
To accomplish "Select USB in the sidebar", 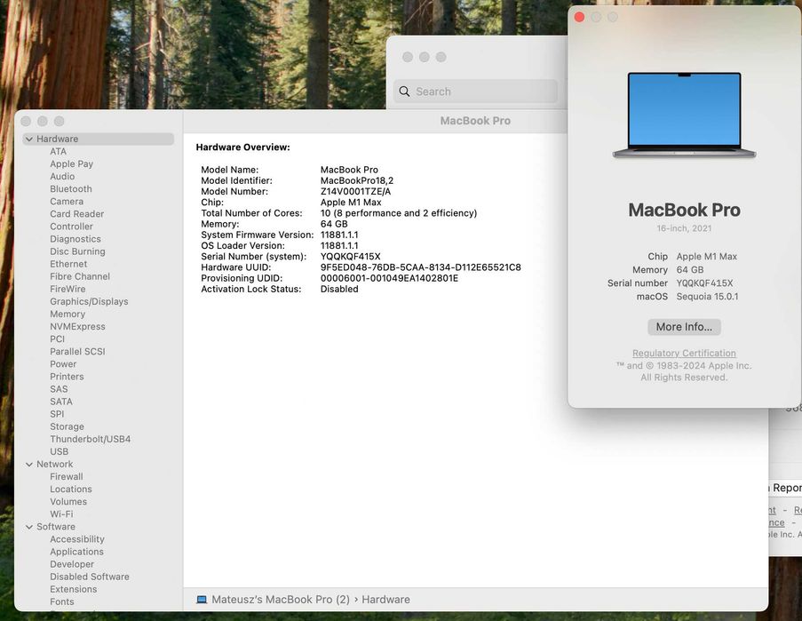I will [60, 451].
